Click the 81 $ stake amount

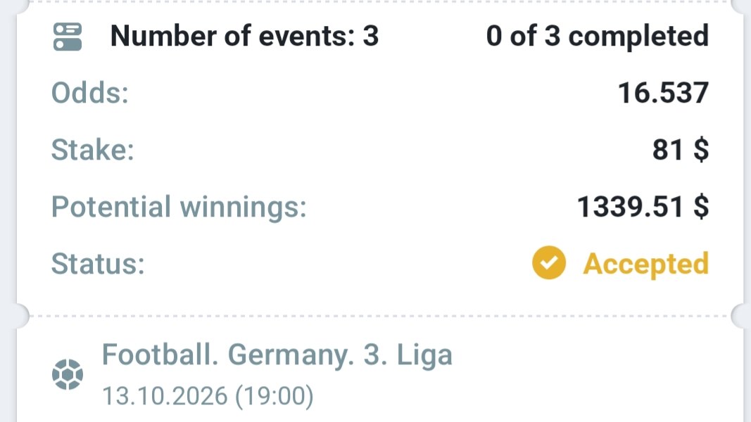pos(681,150)
